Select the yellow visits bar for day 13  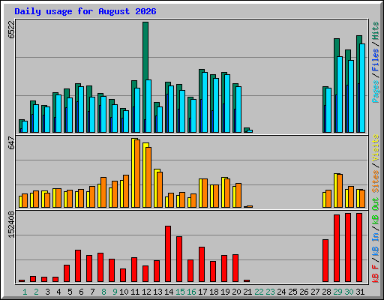coord(157,188)
